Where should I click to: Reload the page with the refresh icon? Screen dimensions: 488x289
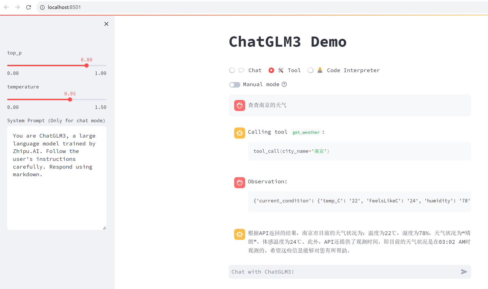[x=28, y=7]
